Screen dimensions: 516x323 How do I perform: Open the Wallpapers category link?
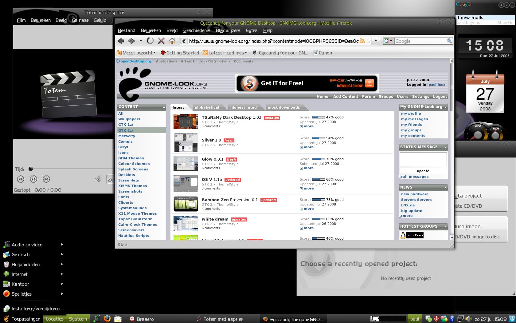(129, 119)
